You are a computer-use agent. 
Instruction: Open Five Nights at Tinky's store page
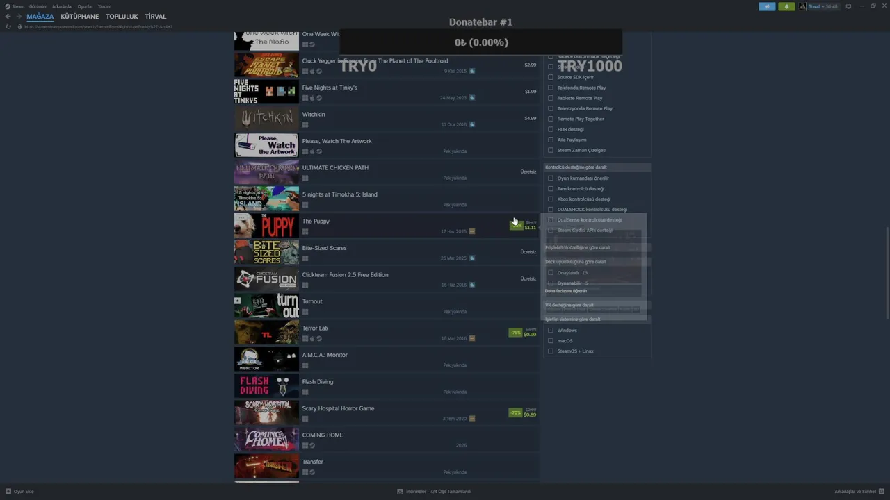(x=386, y=92)
